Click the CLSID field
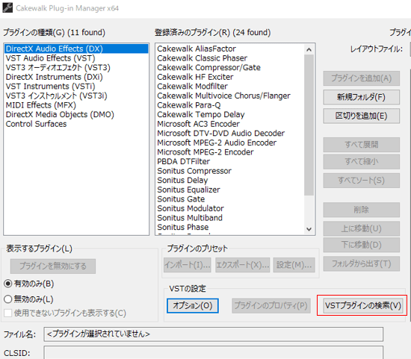Screen dimensions: 411x359 (x=214, y=352)
